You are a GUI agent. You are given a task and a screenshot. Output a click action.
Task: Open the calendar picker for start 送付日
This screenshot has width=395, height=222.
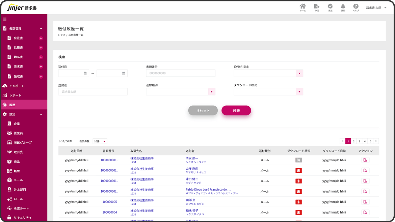85,73
